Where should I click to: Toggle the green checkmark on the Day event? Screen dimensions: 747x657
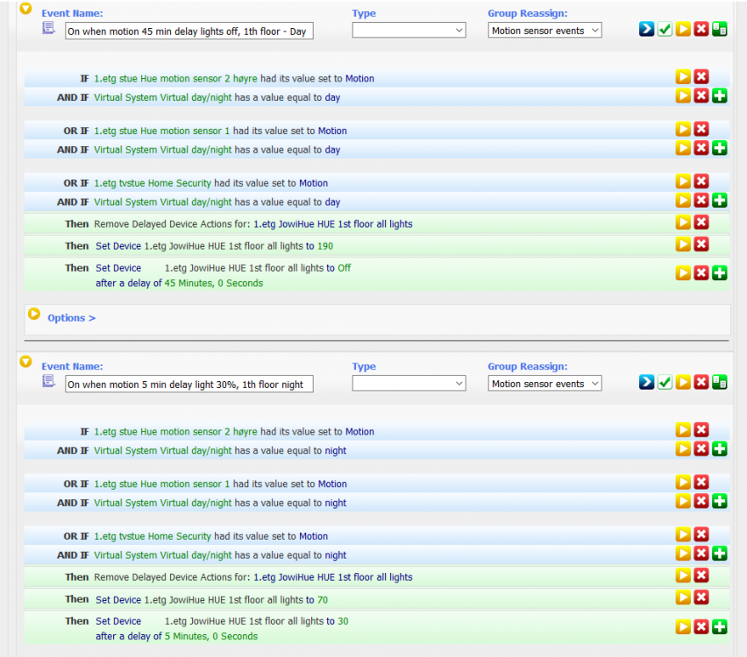[x=665, y=30]
